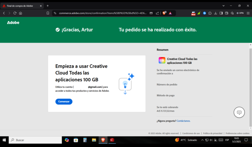Screen dimensions: 252x147
Task: Open the Brave hamburger main menu
Action: (248, 13)
